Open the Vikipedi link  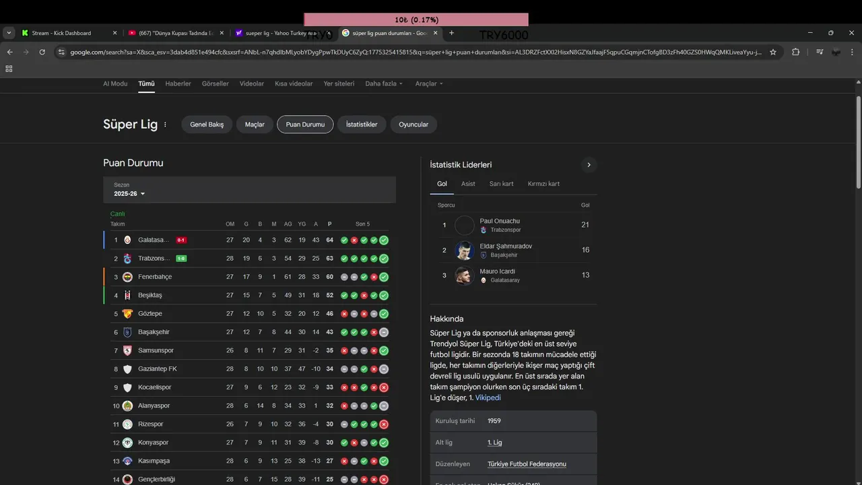488,397
